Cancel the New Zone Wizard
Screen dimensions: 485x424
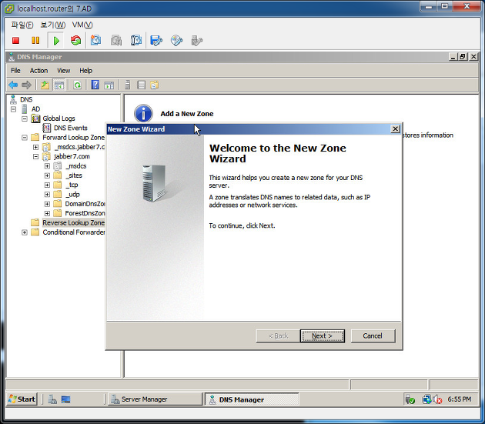pyautogui.click(x=373, y=336)
